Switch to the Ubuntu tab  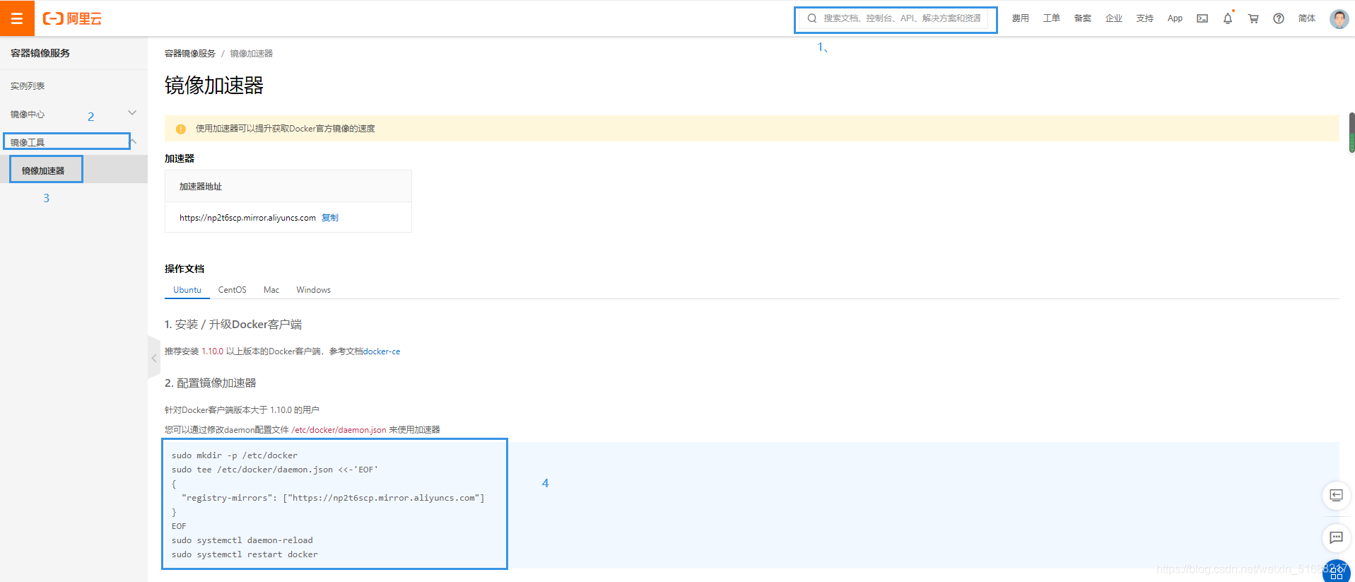tap(187, 290)
